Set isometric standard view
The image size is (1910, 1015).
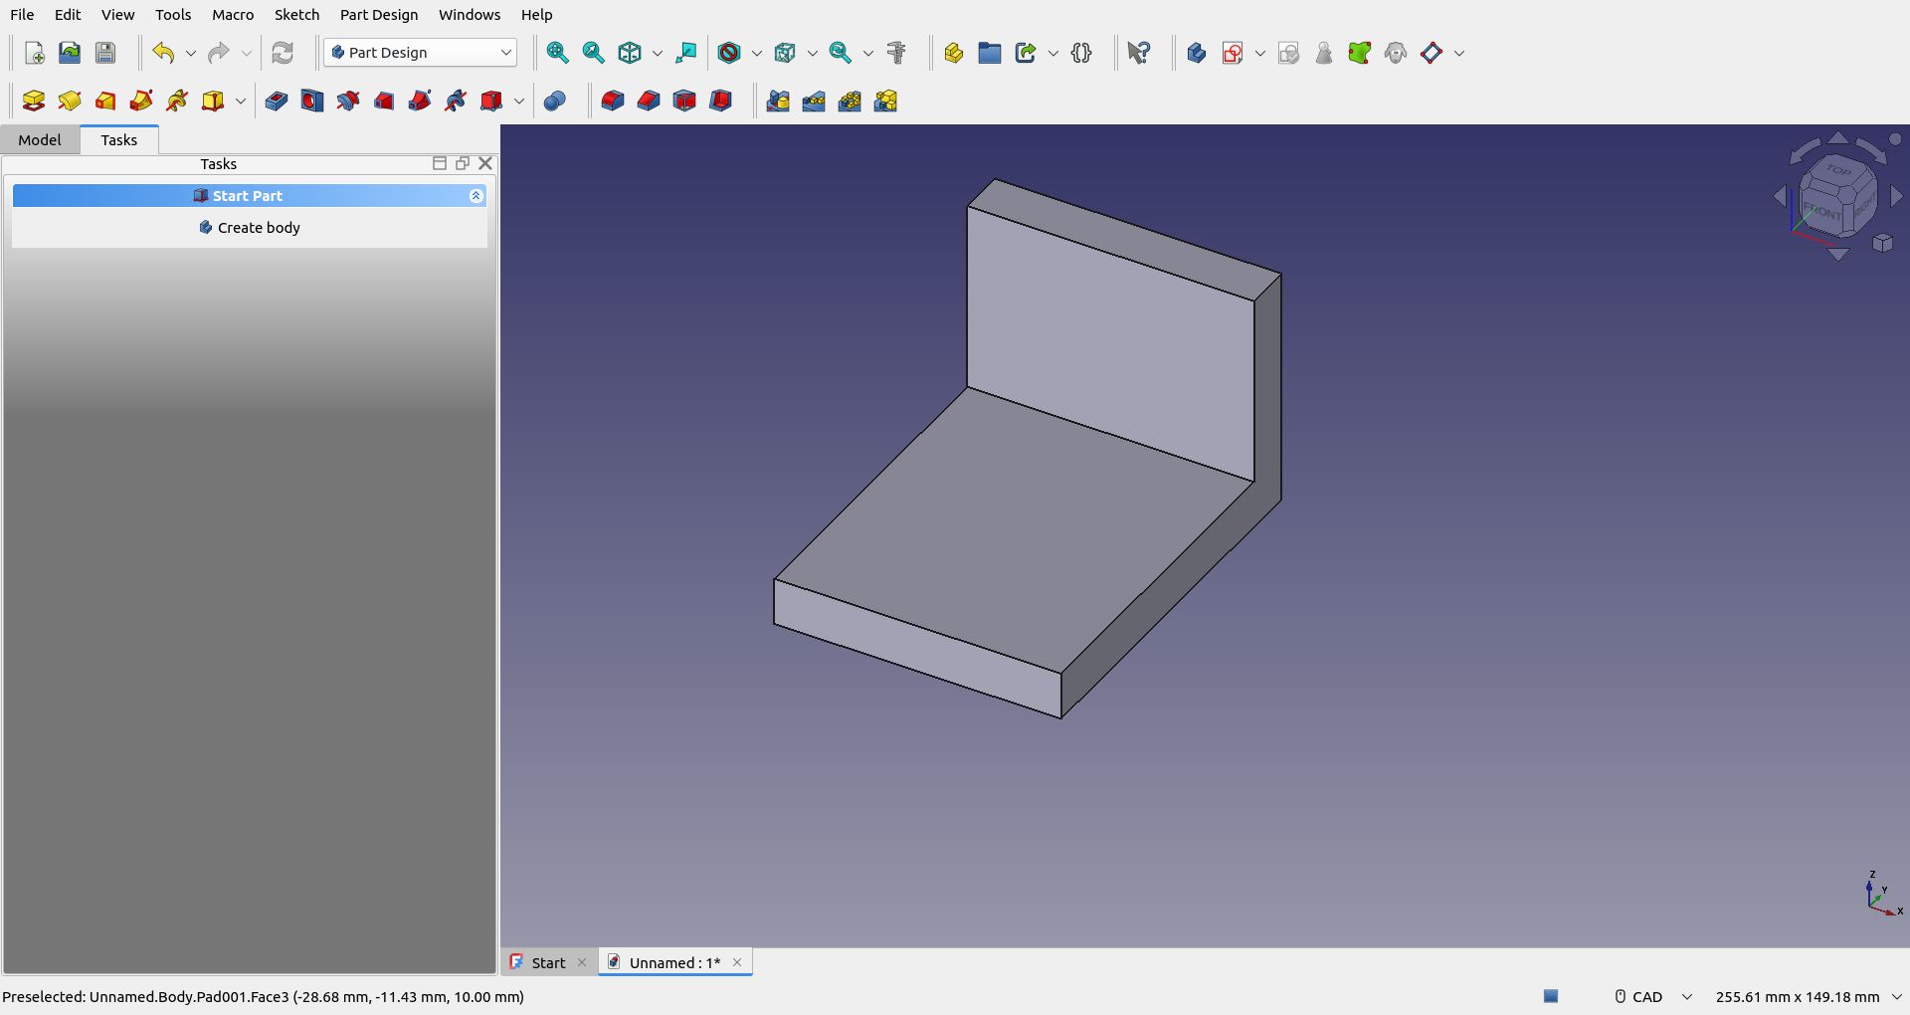pyautogui.click(x=630, y=53)
